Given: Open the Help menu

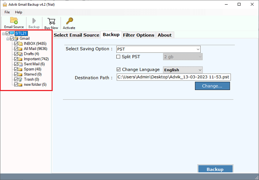Looking at the screenshot, I should click(x=18, y=12).
